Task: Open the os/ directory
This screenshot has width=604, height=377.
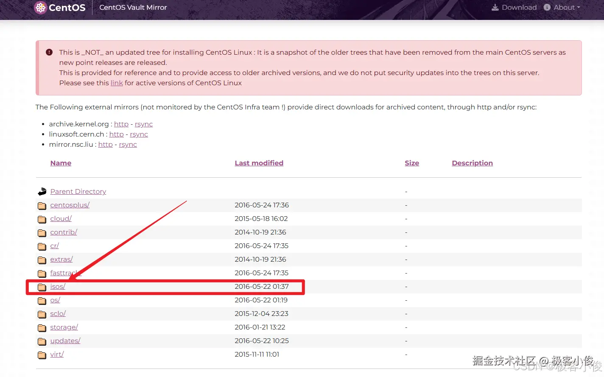Action: (x=55, y=300)
